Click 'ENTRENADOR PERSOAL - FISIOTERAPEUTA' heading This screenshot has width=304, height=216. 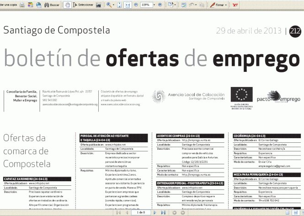[x=190, y=183]
